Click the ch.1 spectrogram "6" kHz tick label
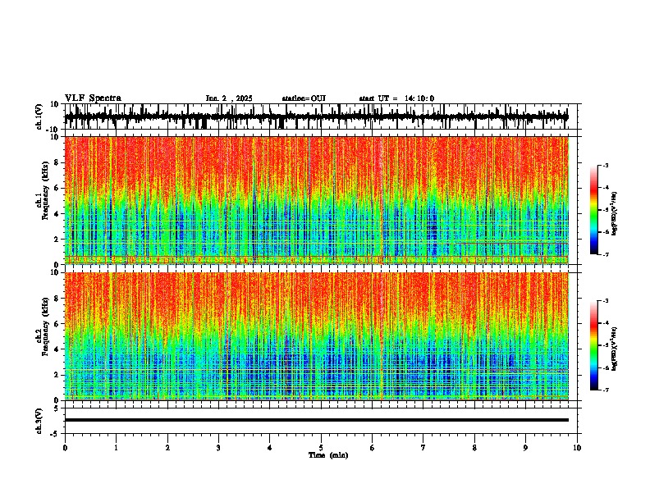This screenshot has width=650, height=502. click(57, 189)
